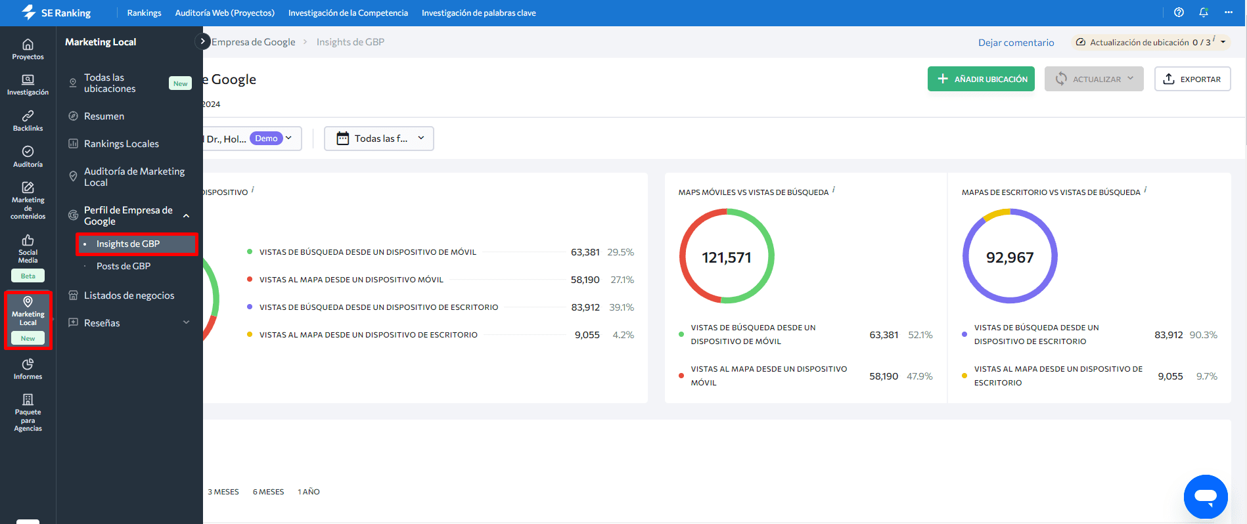Collapse Perfil de Empresa de Google section
The height and width of the screenshot is (524, 1247).
click(186, 215)
